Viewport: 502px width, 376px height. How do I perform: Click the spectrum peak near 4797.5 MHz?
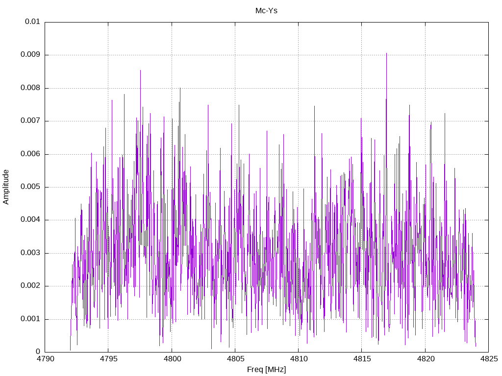click(x=140, y=71)
